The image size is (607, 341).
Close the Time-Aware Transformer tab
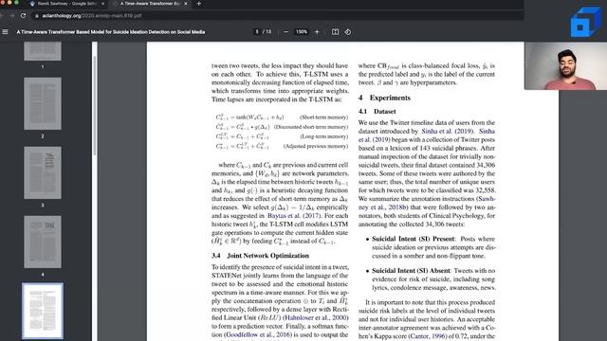[186, 4]
